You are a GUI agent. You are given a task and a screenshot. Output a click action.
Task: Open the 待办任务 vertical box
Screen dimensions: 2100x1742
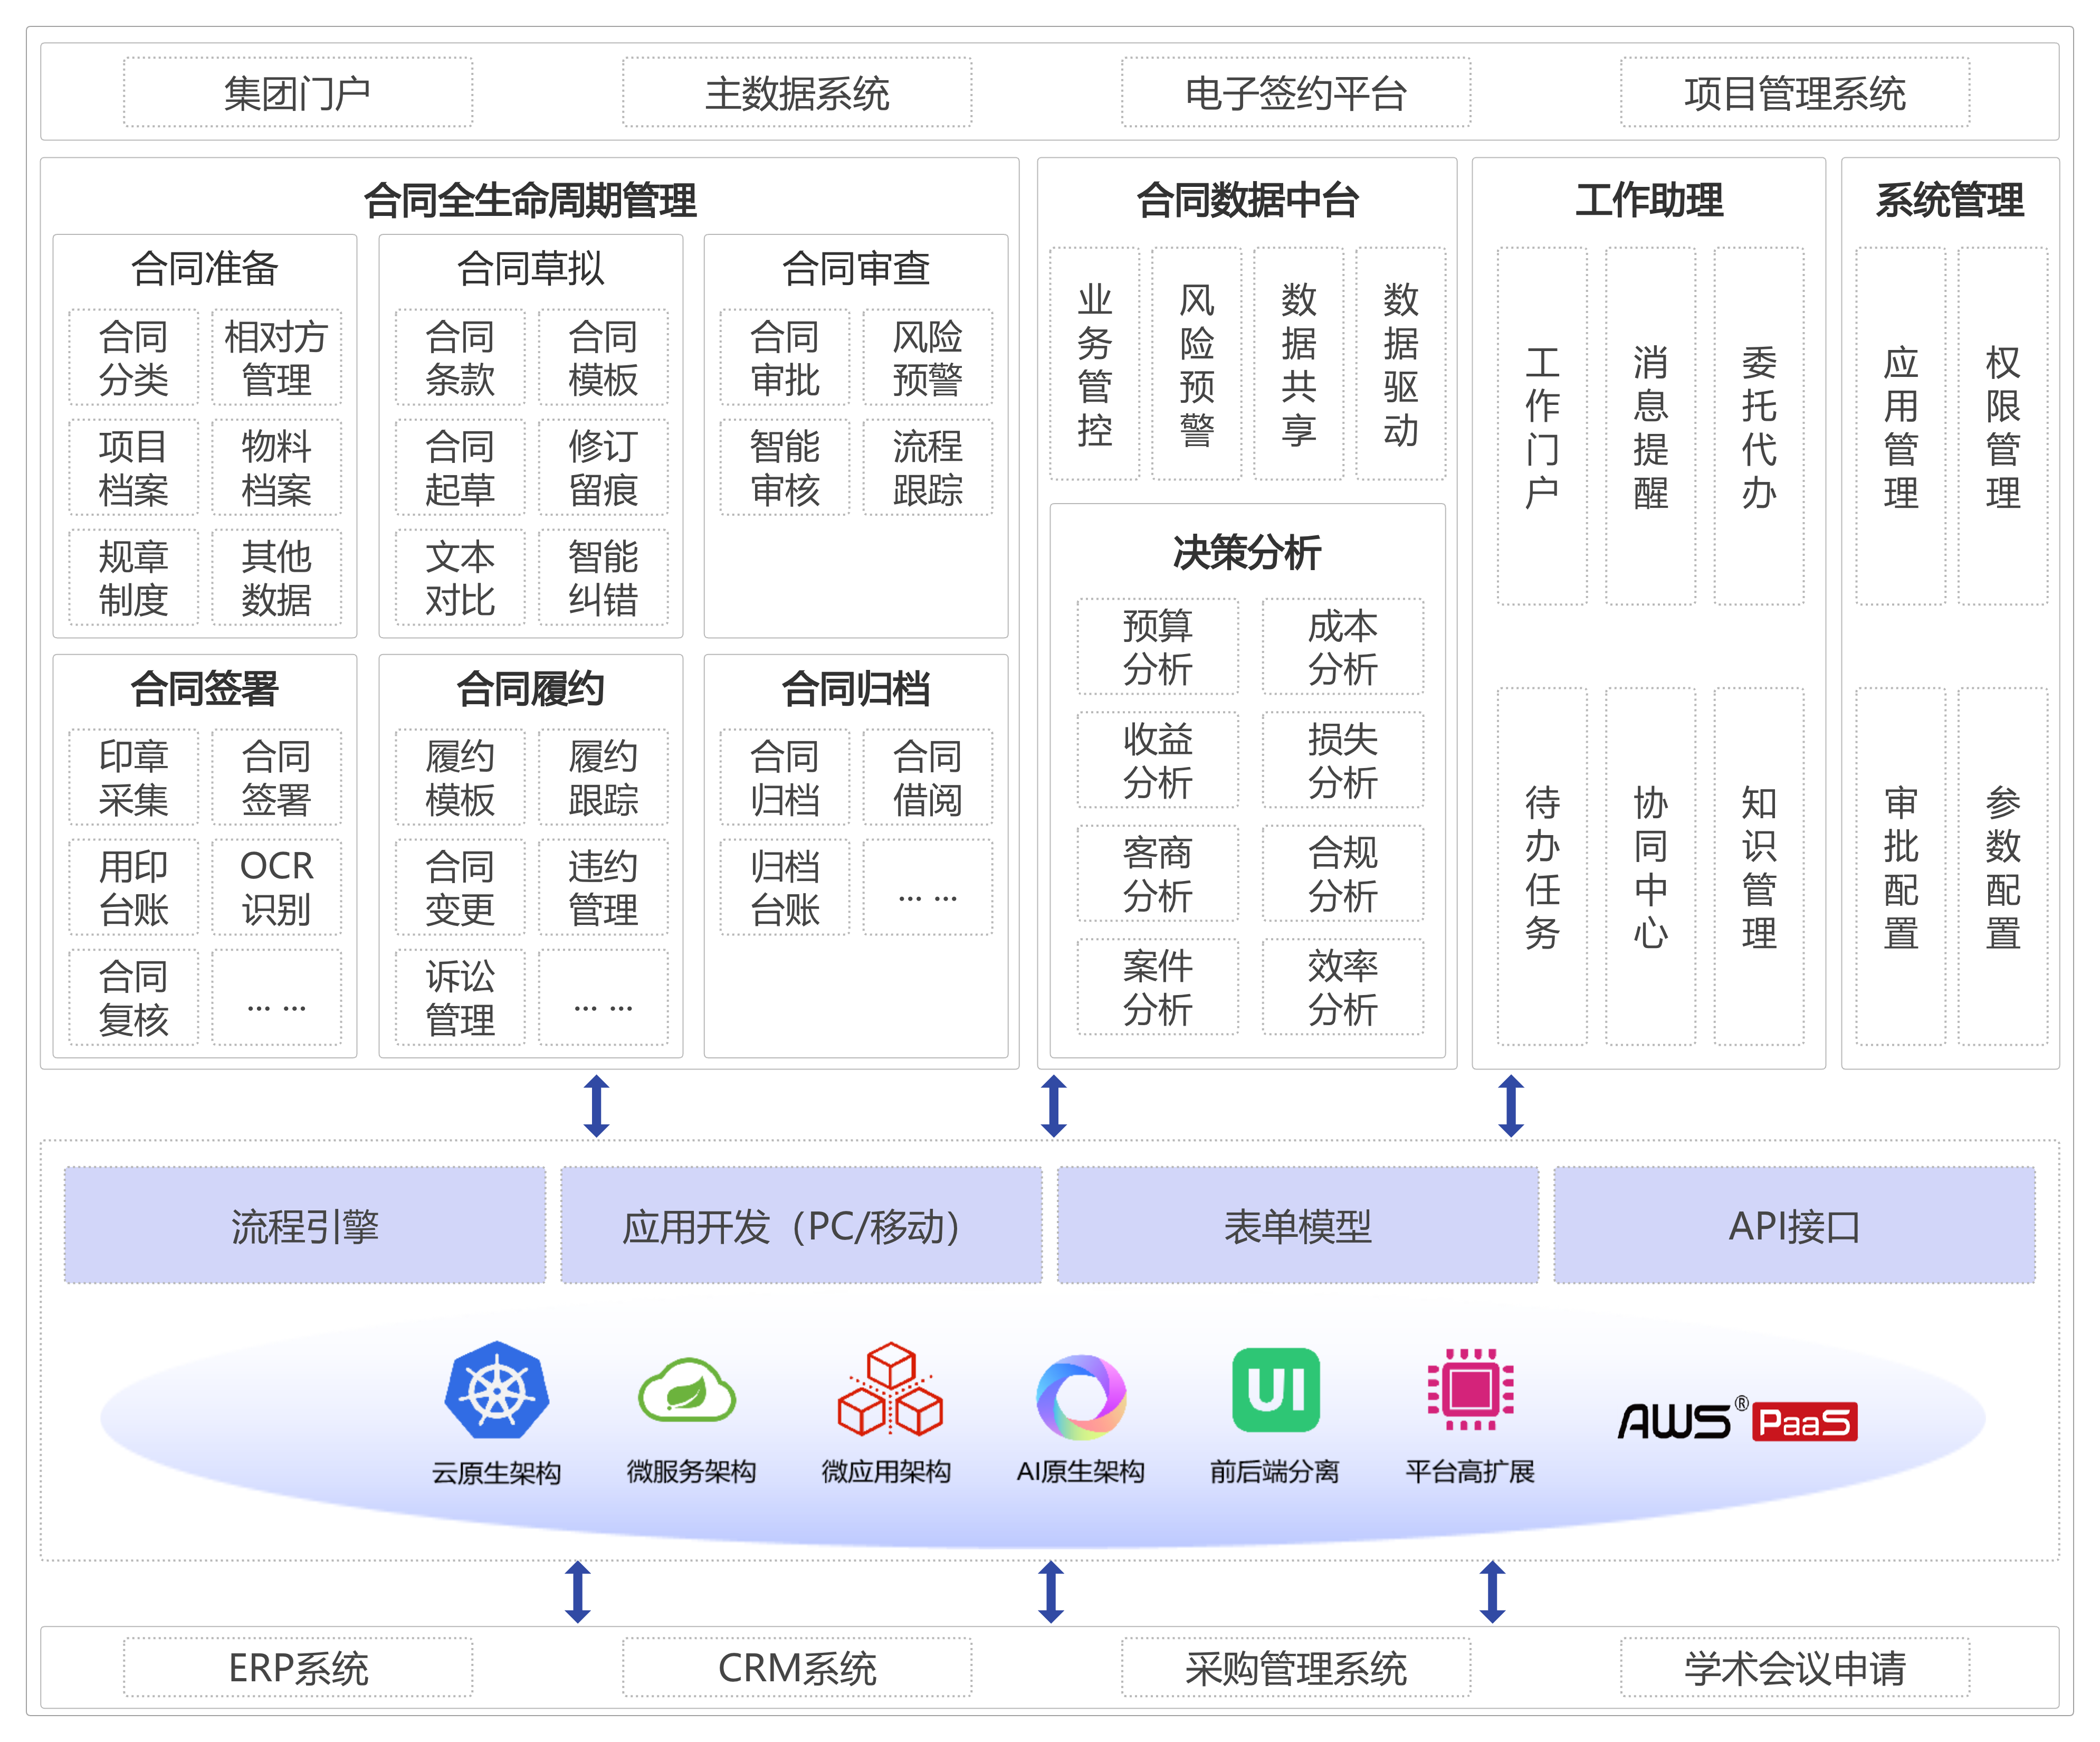(1542, 866)
